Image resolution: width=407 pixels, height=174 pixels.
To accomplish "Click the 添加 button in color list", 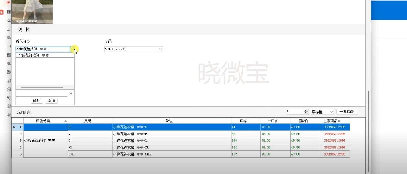I will [x=51, y=101].
